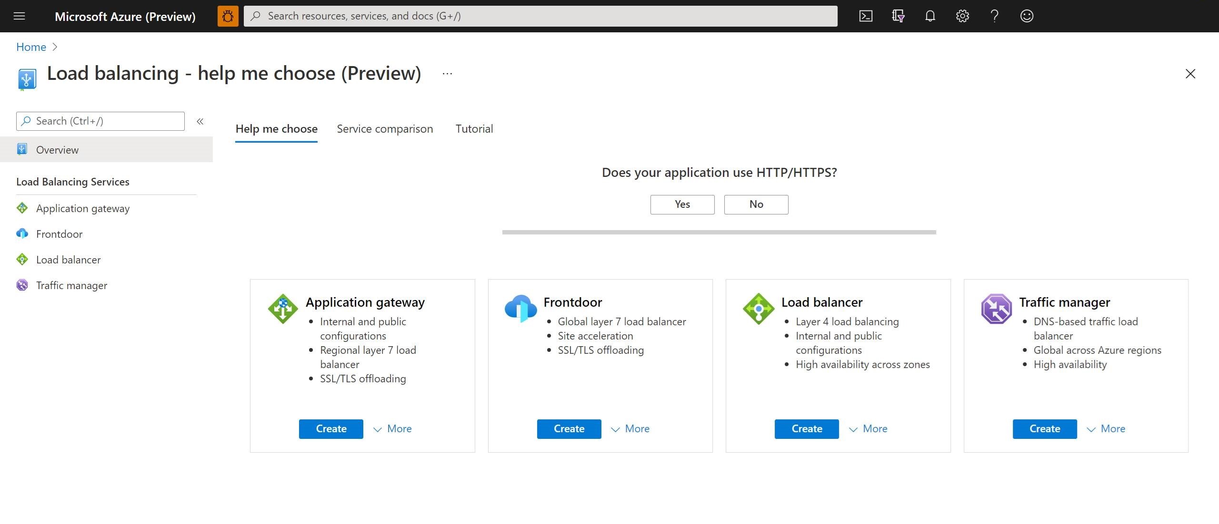
Task: Click the feedback smiley icon
Action: pyautogui.click(x=1026, y=16)
